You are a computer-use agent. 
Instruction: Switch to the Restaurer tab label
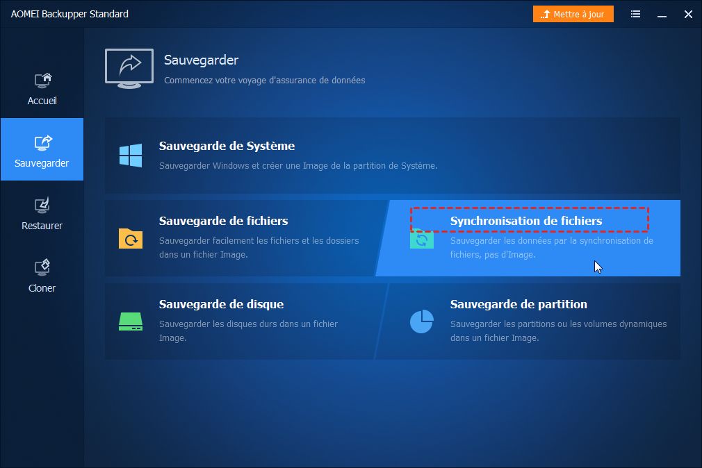coord(42,226)
